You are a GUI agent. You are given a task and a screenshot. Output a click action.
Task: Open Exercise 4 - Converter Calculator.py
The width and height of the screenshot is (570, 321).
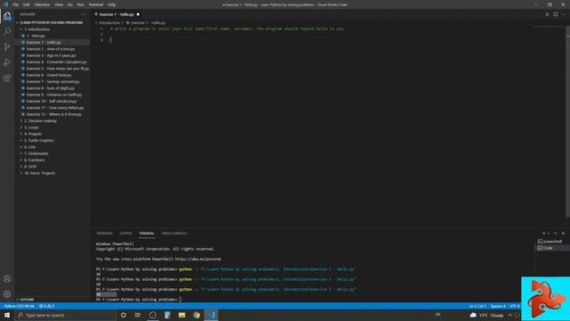tap(57, 62)
